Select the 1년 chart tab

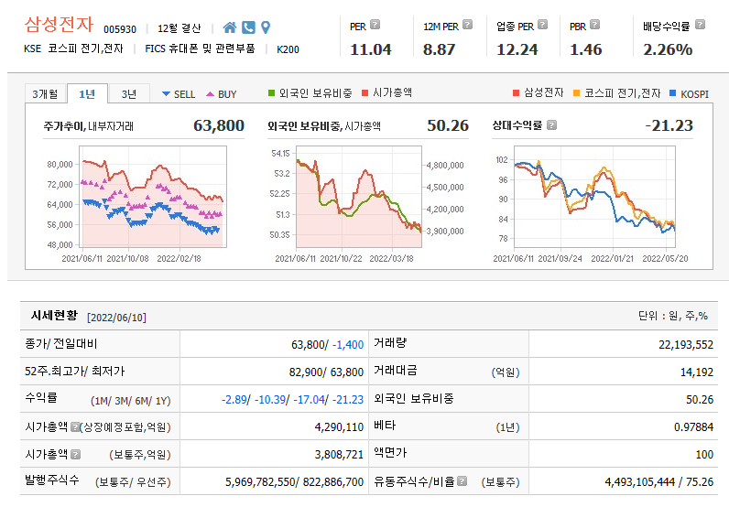(x=87, y=94)
